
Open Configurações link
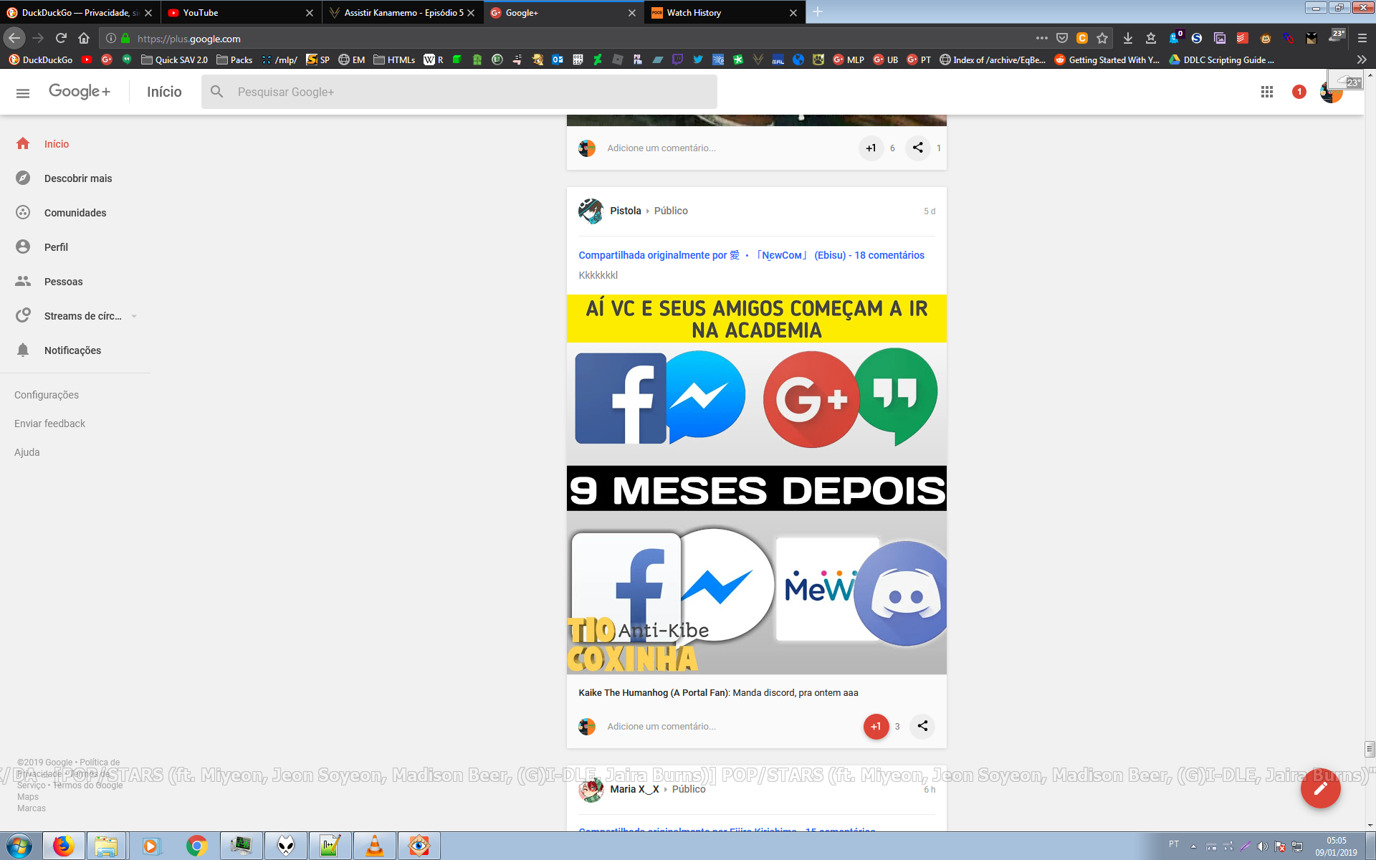point(47,395)
